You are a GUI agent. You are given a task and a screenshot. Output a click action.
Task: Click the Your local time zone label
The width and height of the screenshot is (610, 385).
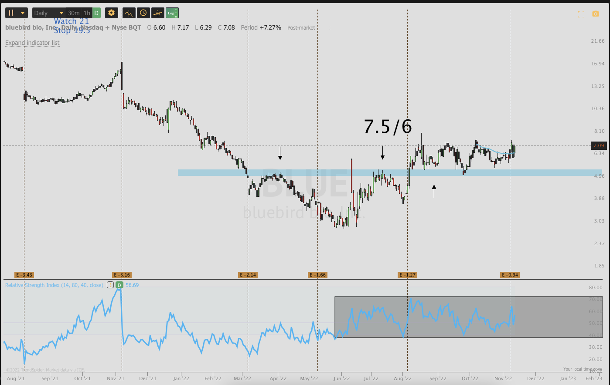[582, 369]
